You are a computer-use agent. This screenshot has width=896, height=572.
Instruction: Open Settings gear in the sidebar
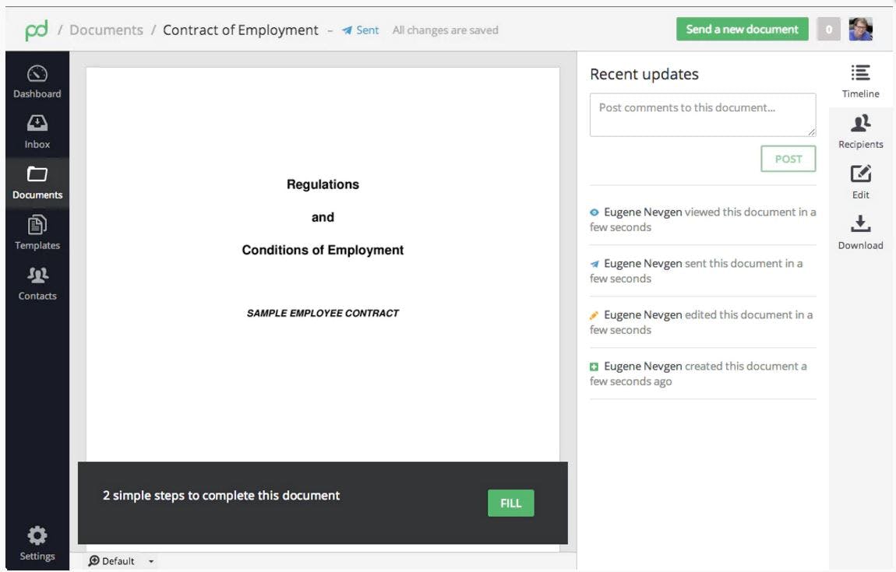[x=37, y=543]
